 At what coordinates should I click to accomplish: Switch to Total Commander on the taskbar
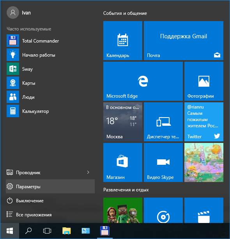[x=105, y=231]
